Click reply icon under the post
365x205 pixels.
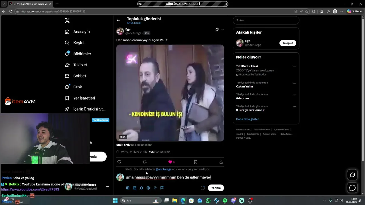pyautogui.click(x=119, y=162)
